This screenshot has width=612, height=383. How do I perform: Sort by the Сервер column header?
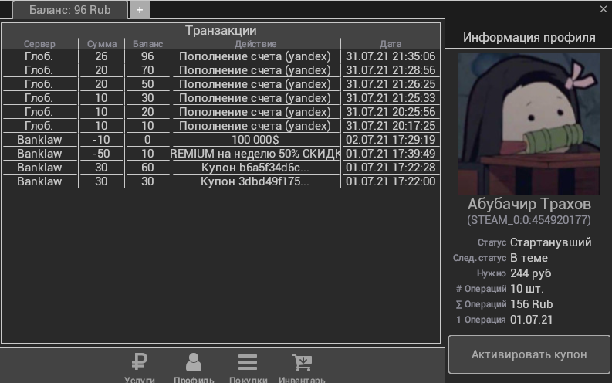click(39, 44)
